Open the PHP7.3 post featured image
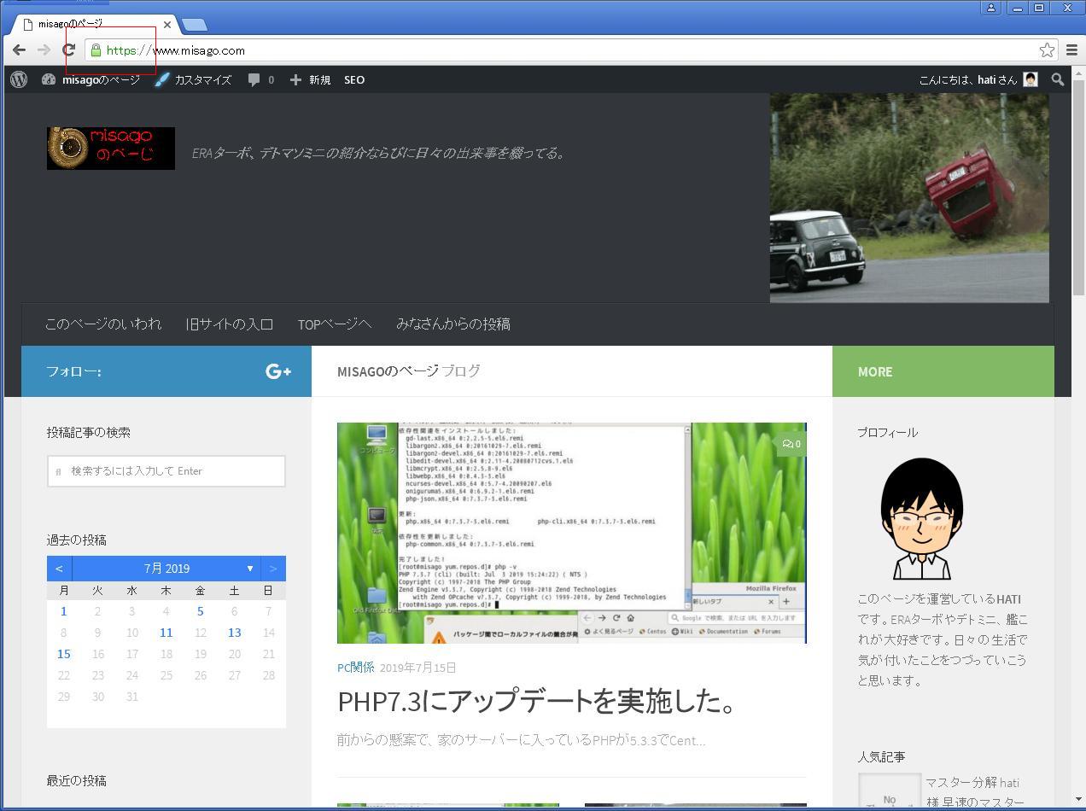 point(572,533)
